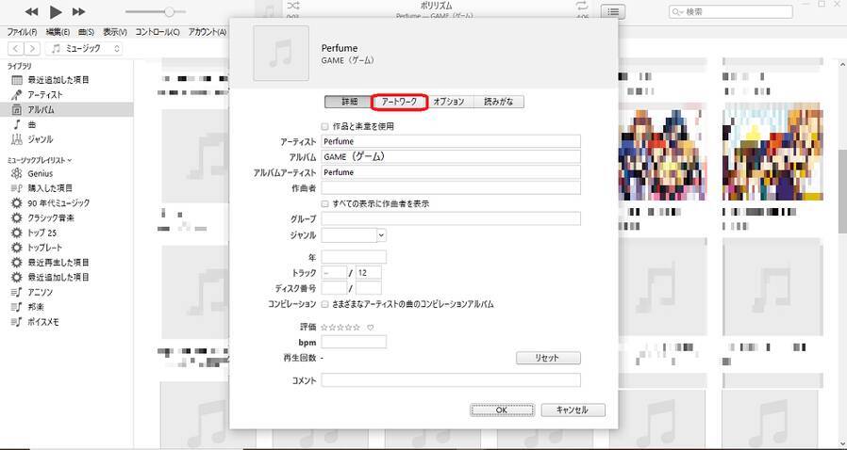Click the アルバム field with GAME
The height and width of the screenshot is (450, 847).
click(x=451, y=157)
